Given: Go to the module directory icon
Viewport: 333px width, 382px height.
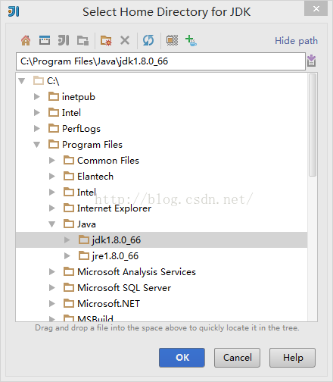Looking at the screenshot, I should pyautogui.click(x=82, y=40).
